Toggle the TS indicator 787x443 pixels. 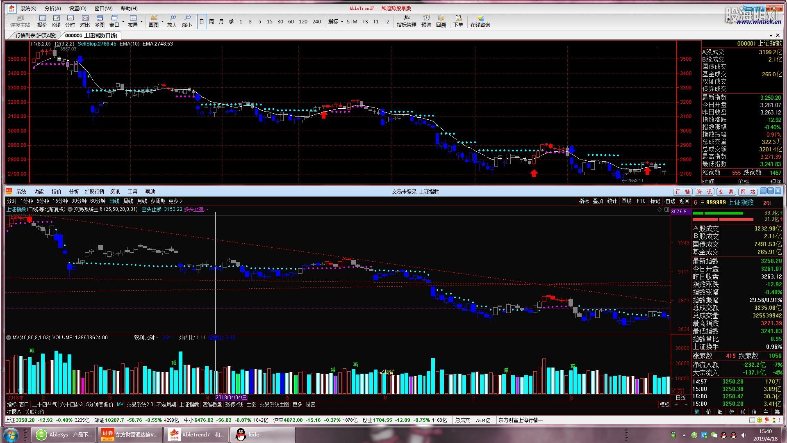pyautogui.click(x=365, y=21)
